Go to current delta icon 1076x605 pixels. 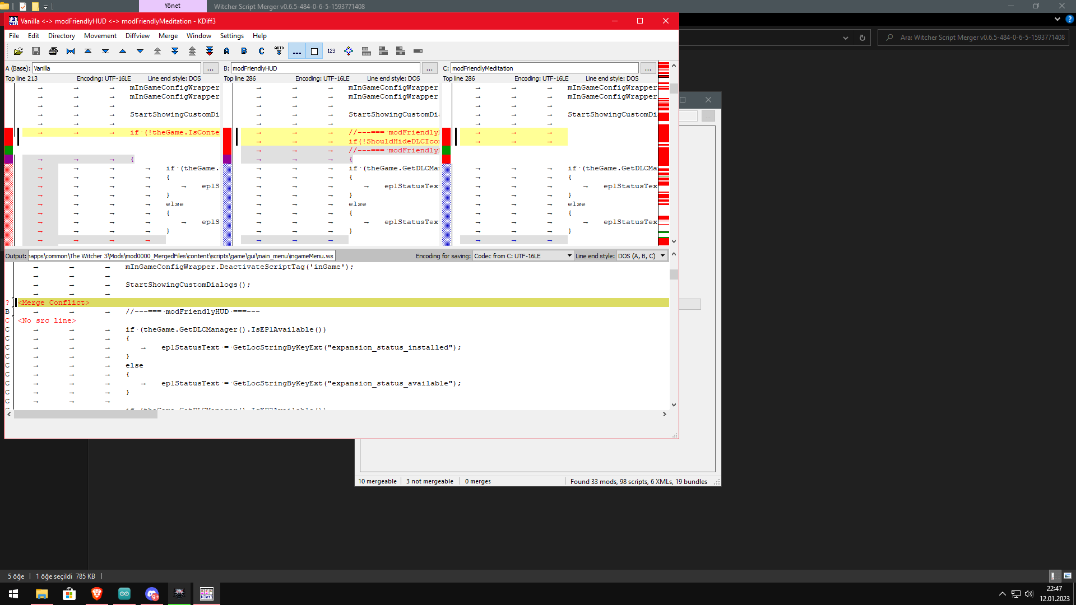click(x=71, y=51)
